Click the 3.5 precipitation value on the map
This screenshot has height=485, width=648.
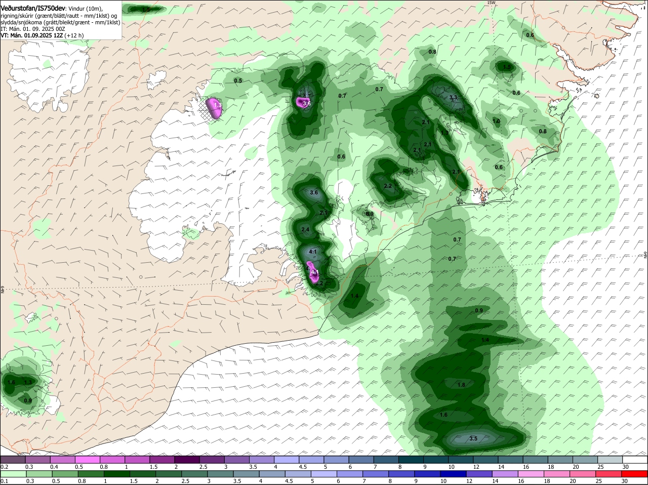pyautogui.click(x=473, y=438)
